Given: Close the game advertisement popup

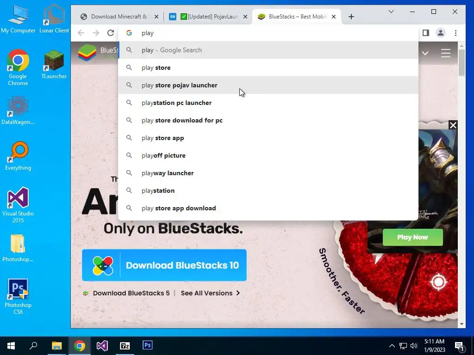Looking at the screenshot, I should 453,125.
